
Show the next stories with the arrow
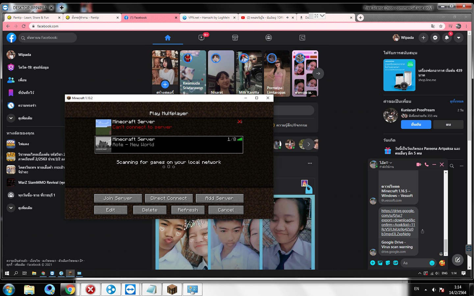click(318, 74)
